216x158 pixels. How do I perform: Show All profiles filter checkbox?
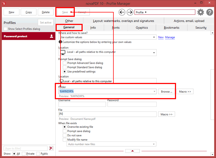(14, 154)
